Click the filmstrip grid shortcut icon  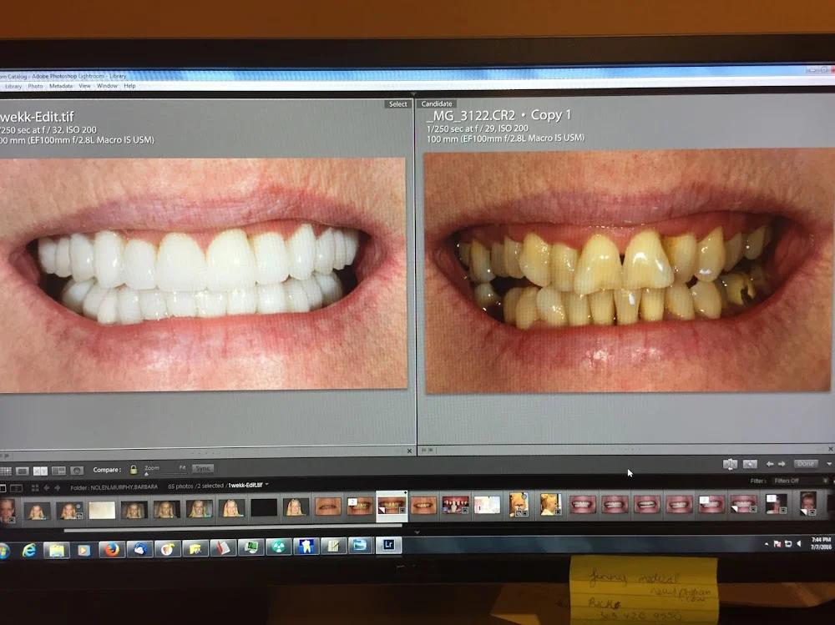(x=35, y=487)
